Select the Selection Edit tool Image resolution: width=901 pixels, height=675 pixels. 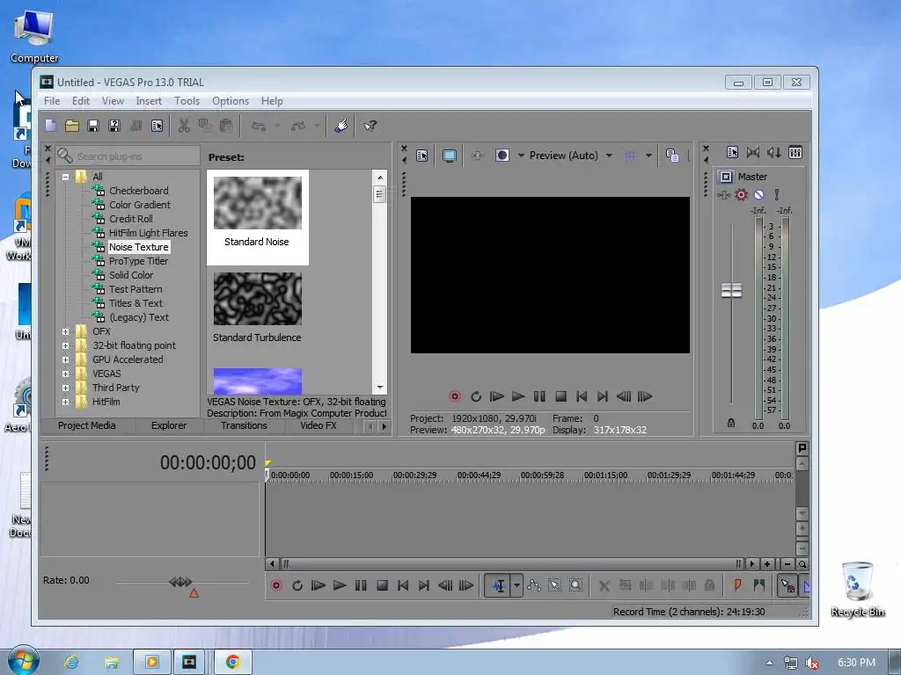[x=554, y=585]
